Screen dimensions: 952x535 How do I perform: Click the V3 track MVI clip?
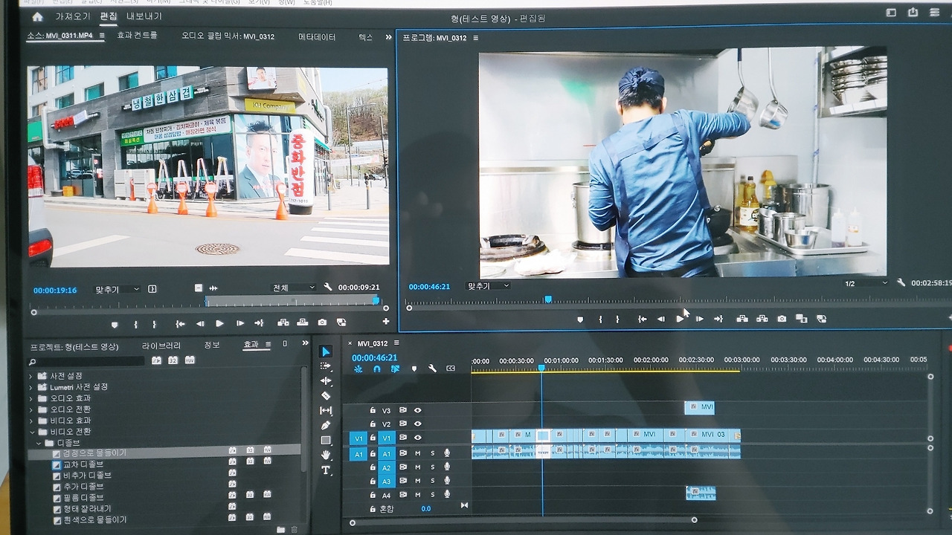pyautogui.click(x=699, y=407)
